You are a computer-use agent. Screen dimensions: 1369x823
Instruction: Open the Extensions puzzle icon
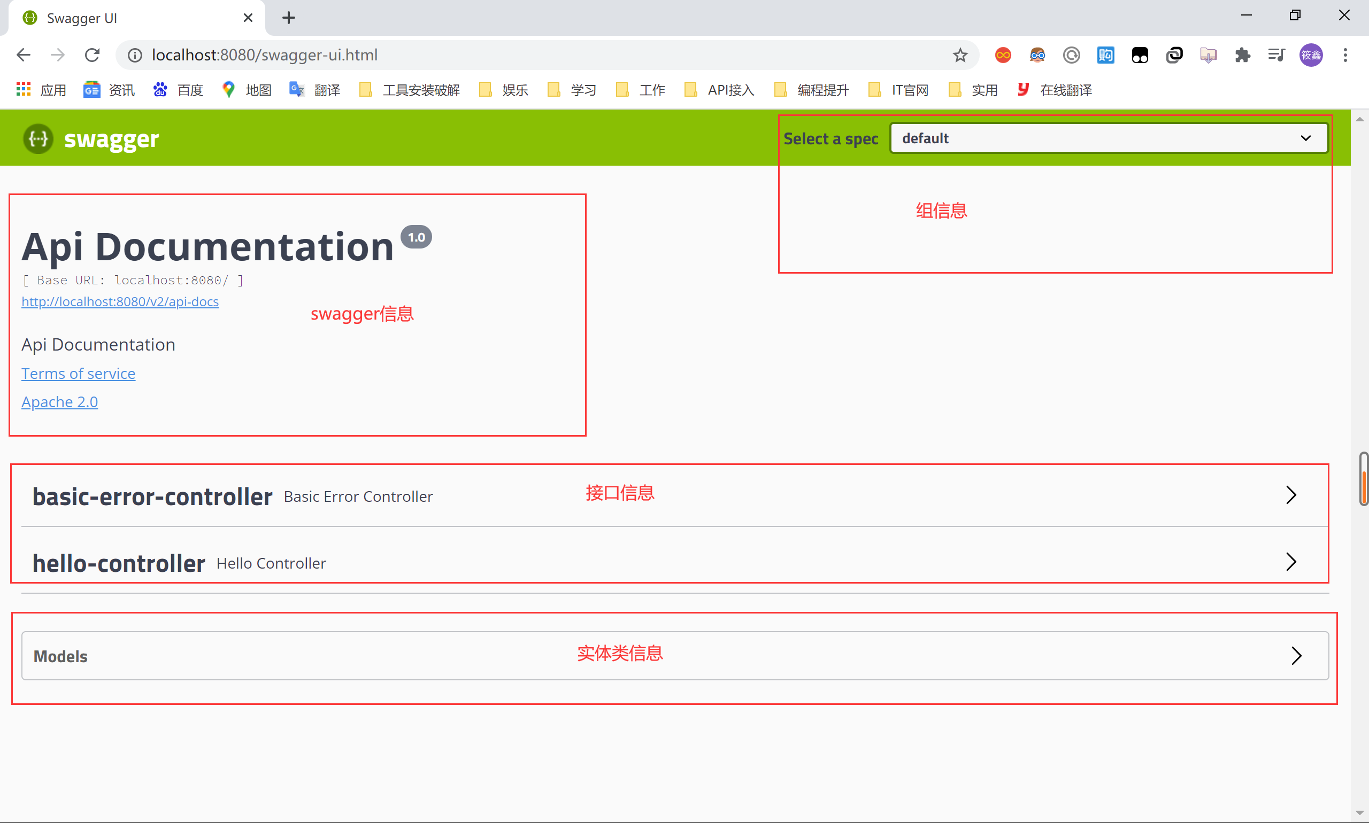click(1242, 56)
